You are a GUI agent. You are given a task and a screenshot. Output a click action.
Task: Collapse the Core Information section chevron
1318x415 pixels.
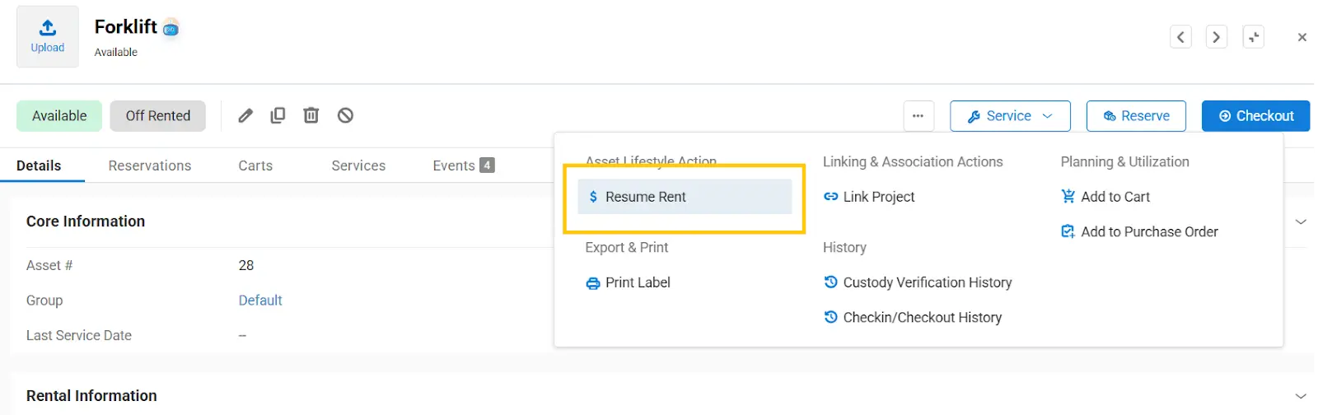point(1301,221)
